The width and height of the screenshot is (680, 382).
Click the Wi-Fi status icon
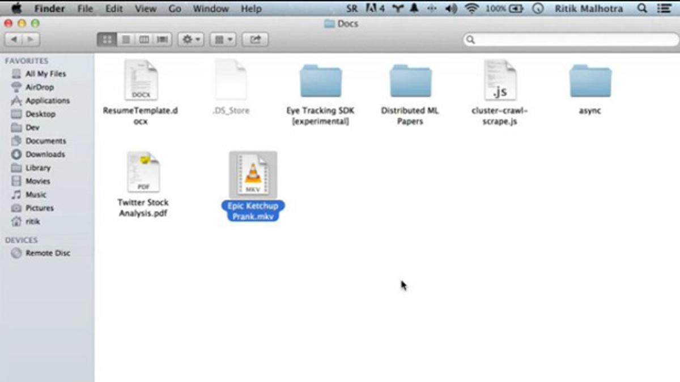[471, 8]
